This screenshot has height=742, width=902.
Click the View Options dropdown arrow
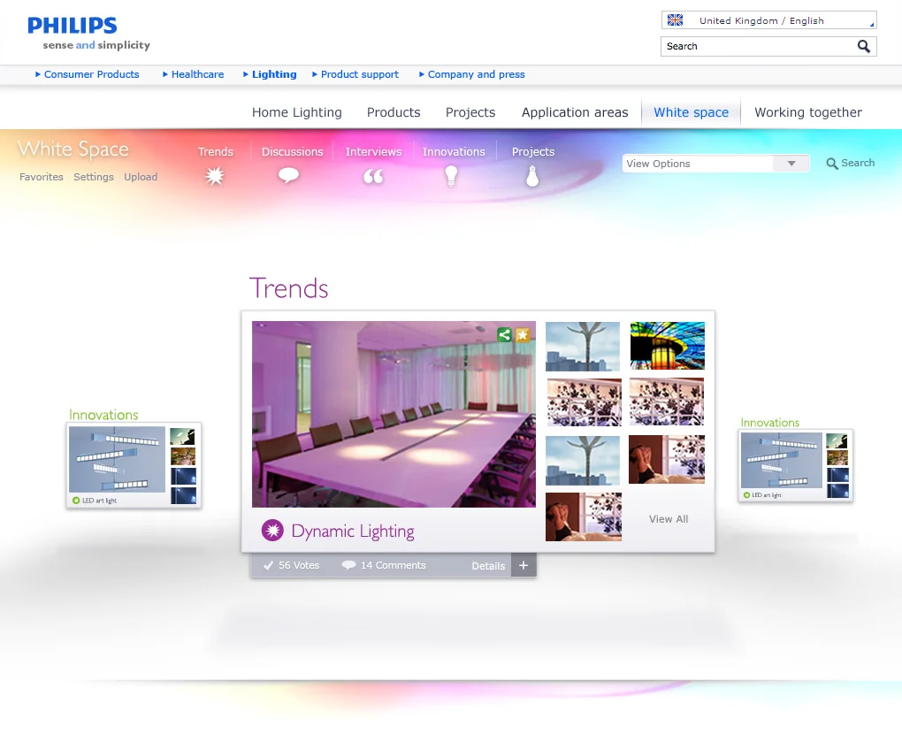tap(791, 164)
